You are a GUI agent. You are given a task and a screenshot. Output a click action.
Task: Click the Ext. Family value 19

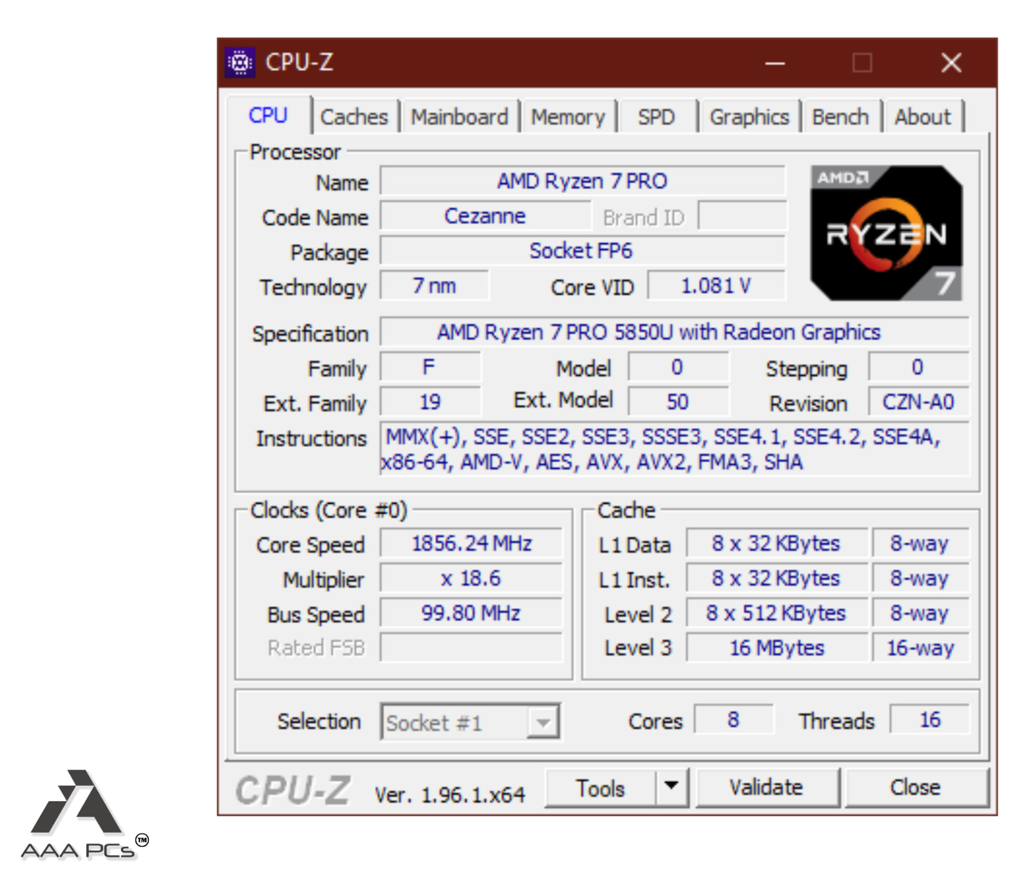pyautogui.click(x=430, y=402)
